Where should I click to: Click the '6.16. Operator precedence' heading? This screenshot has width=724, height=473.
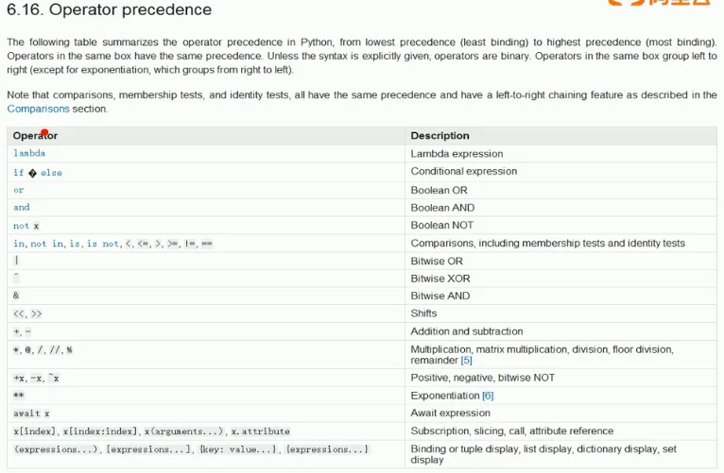click(109, 10)
